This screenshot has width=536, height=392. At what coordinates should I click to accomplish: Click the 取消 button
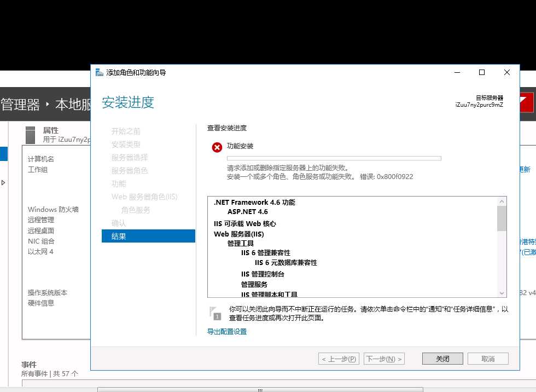point(488,359)
